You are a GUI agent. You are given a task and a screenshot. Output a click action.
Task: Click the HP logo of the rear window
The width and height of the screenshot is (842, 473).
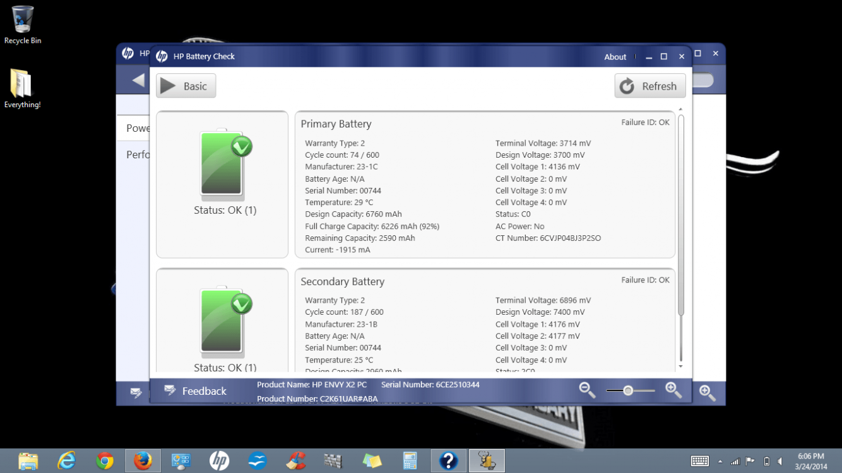127,54
